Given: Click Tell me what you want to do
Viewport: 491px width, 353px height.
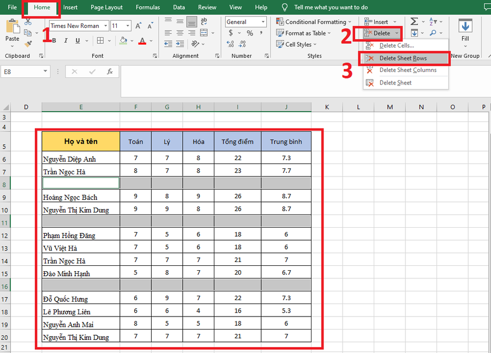Looking at the screenshot, I should pyautogui.click(x=331, y=7).
